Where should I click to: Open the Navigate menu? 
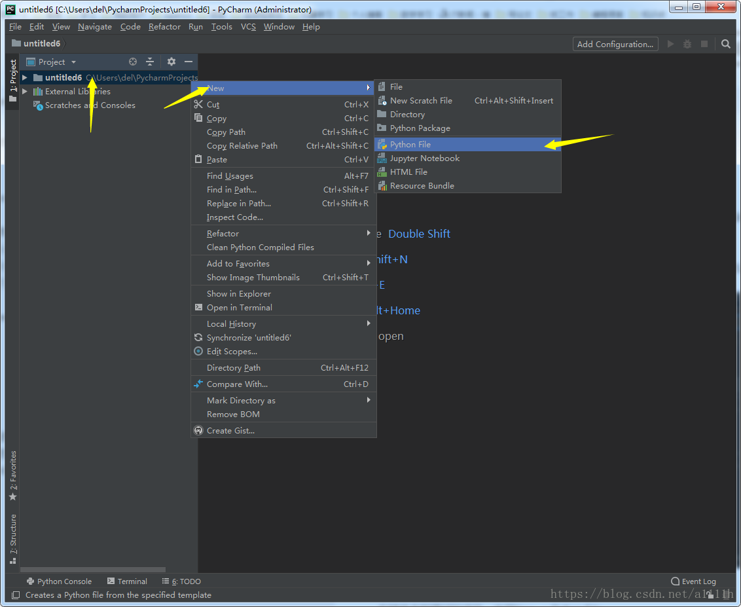(95, 26)
